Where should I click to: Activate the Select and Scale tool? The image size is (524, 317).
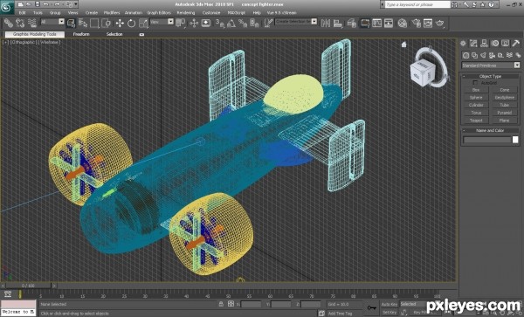click(x=143, y=23)
